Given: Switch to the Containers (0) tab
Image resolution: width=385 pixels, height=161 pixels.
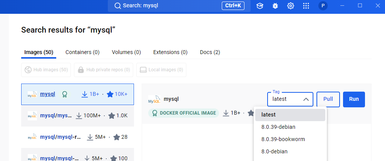Looking at the screenshot, I should [x=82, y=52].
